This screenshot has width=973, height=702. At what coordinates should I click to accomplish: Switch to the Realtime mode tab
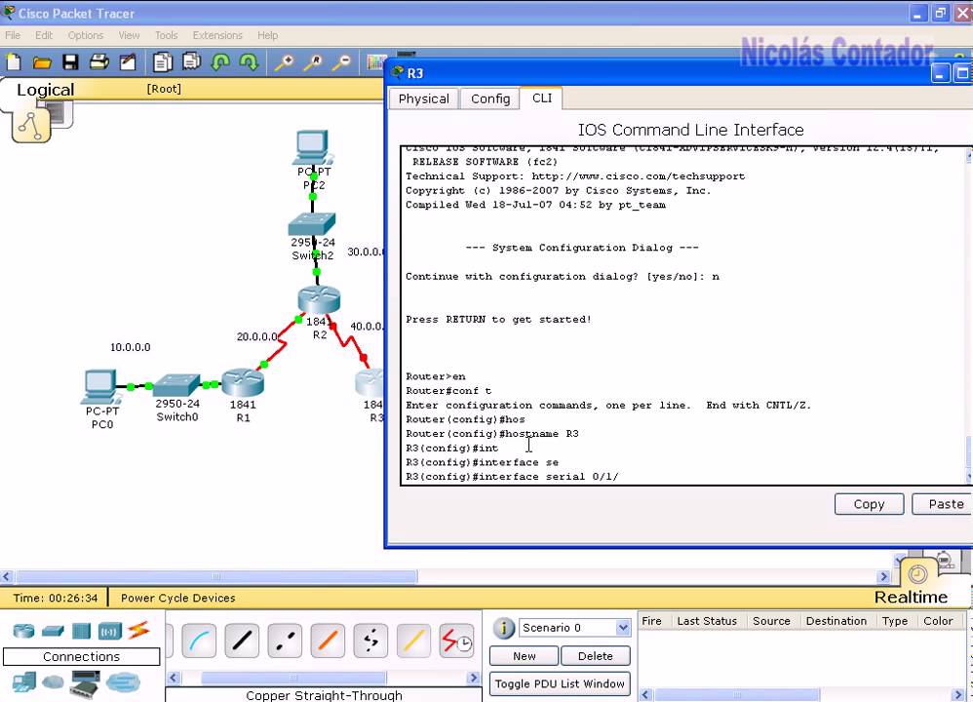click(911, 597)
